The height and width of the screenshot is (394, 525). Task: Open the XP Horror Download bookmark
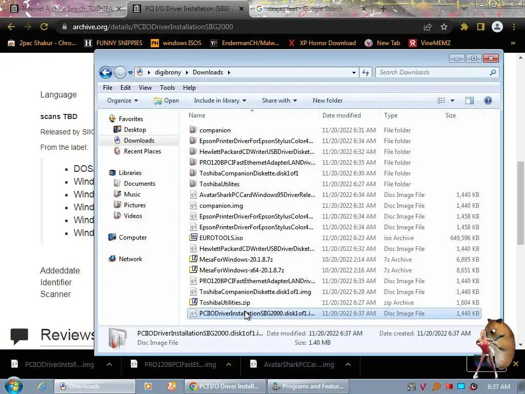[x=322, y=43]
